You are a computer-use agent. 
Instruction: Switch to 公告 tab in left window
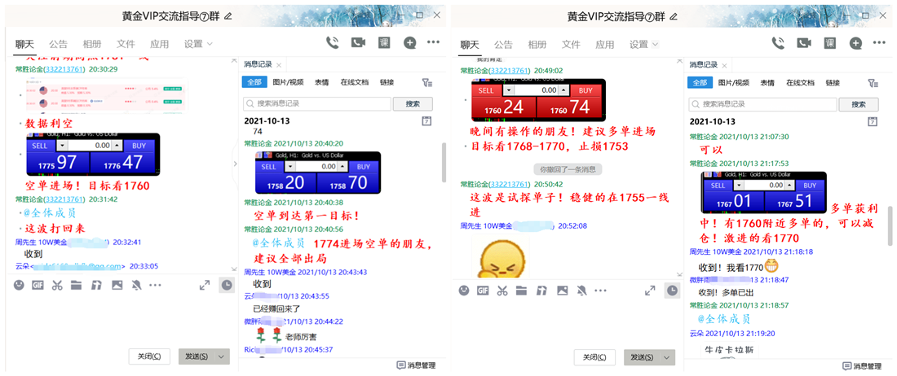[58, 44]
